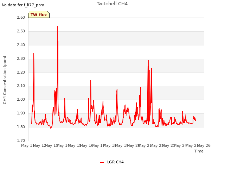Select the Twitchell CH4 chart title
The height and width of the screenshot is (169, 225).
coord(112,4)
